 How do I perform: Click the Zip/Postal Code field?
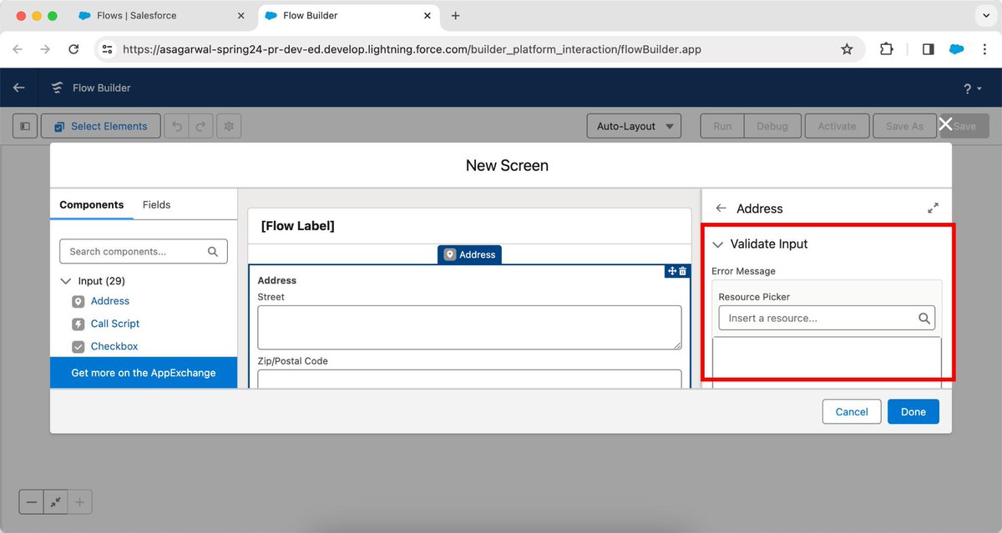(469, 379)
